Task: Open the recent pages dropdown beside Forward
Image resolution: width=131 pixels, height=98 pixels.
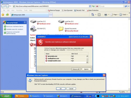Action: click(10, 6)
